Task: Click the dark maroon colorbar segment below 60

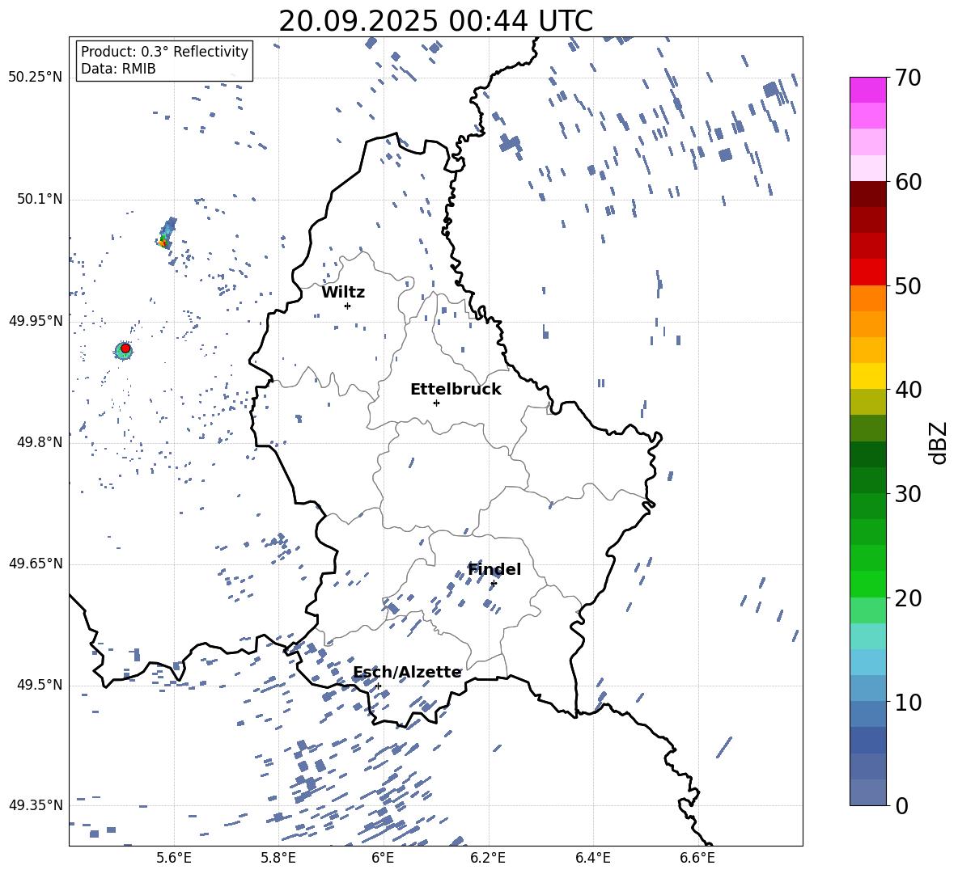Action: [867, 194]
